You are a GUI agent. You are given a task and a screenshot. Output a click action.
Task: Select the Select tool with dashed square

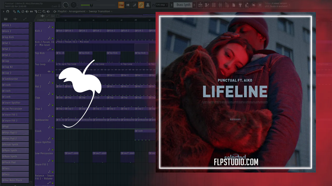click(x=40, y=11)
